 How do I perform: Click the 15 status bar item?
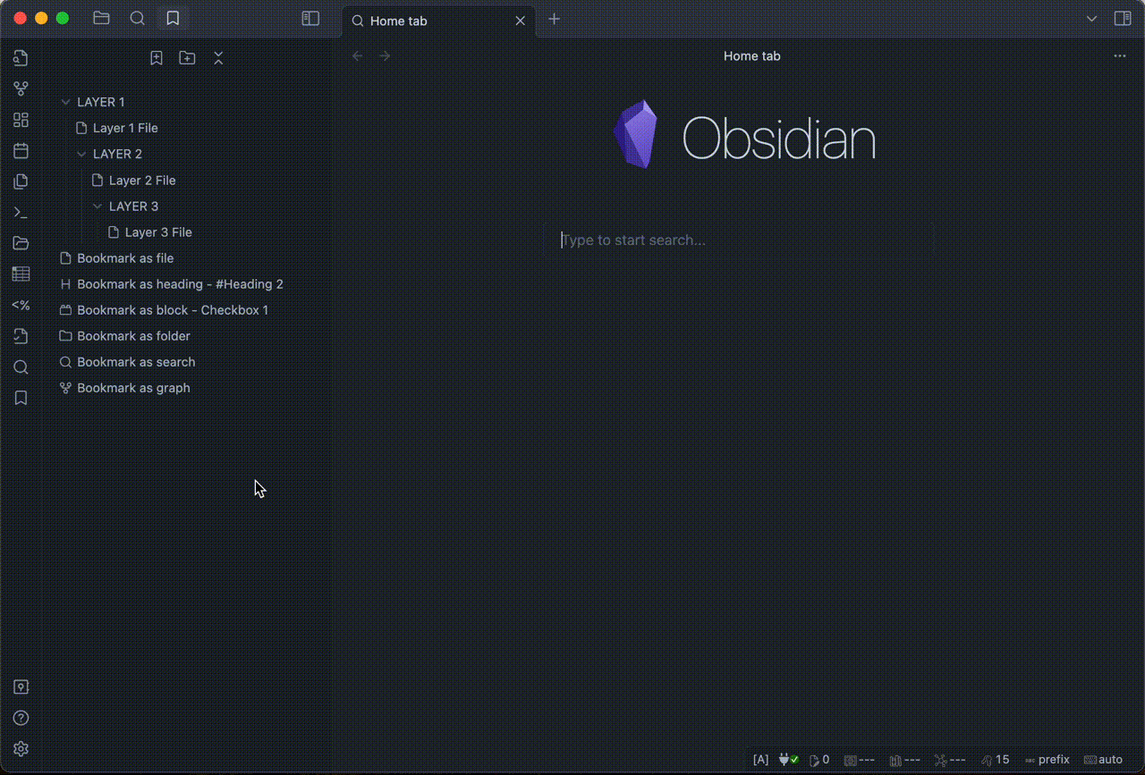[x=995, y=760]
